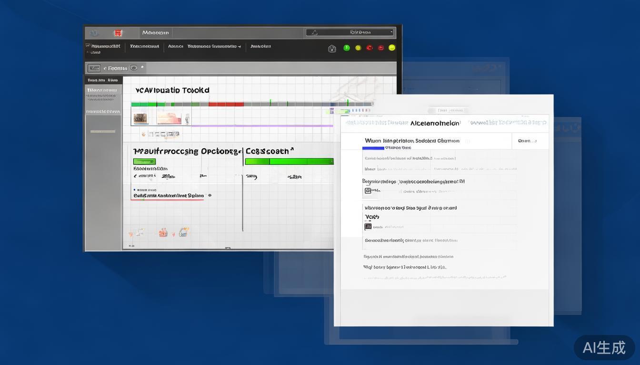
Task: Click the small square icon before Foonna label
Action: pos(94,68)
